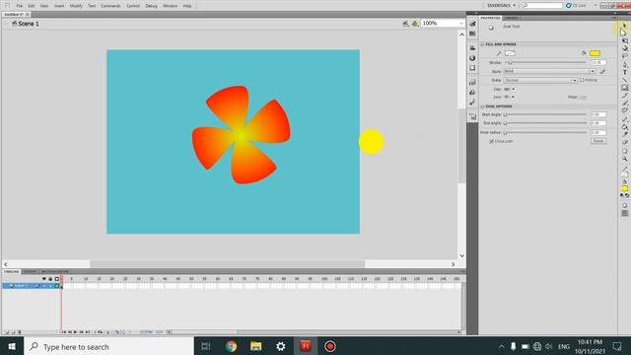Select the Eyedropper tool
The width and height of the screenshot is (631, 355).
[x=624, y=134]
